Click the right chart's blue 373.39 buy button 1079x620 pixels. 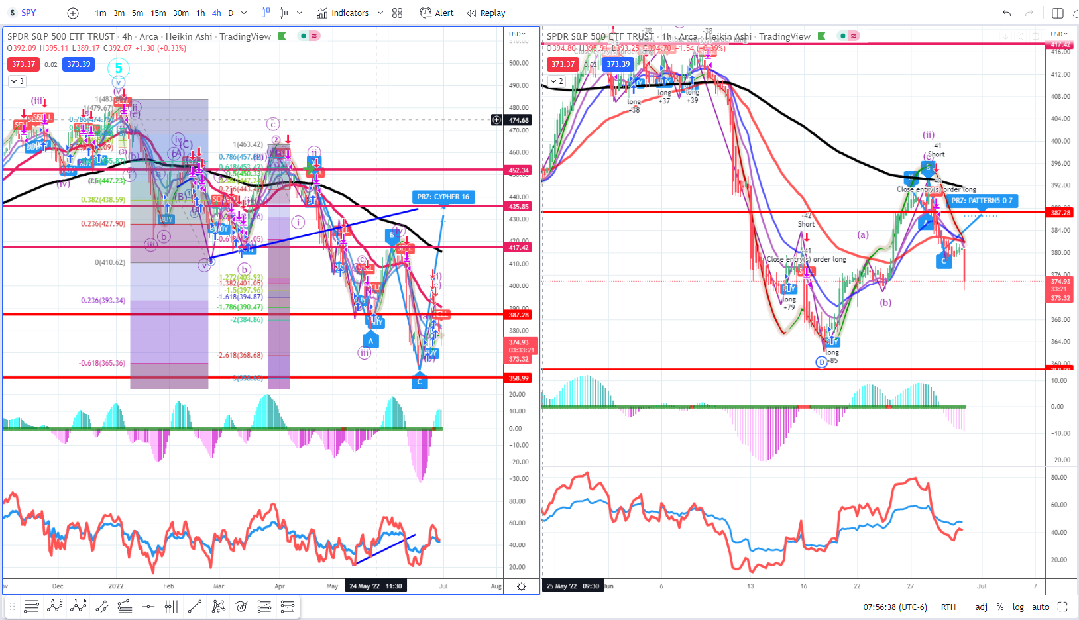tap(618, 64)
